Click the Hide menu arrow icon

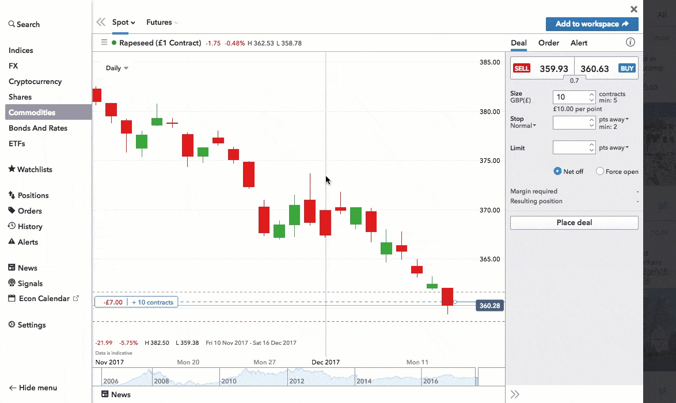[x=13, y=387]
